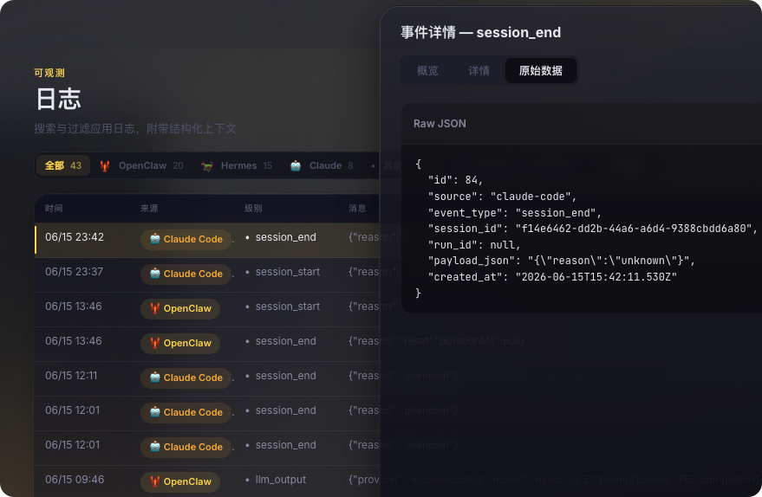
Task: Filter logs by Claude 8
Action: (322, 165)
